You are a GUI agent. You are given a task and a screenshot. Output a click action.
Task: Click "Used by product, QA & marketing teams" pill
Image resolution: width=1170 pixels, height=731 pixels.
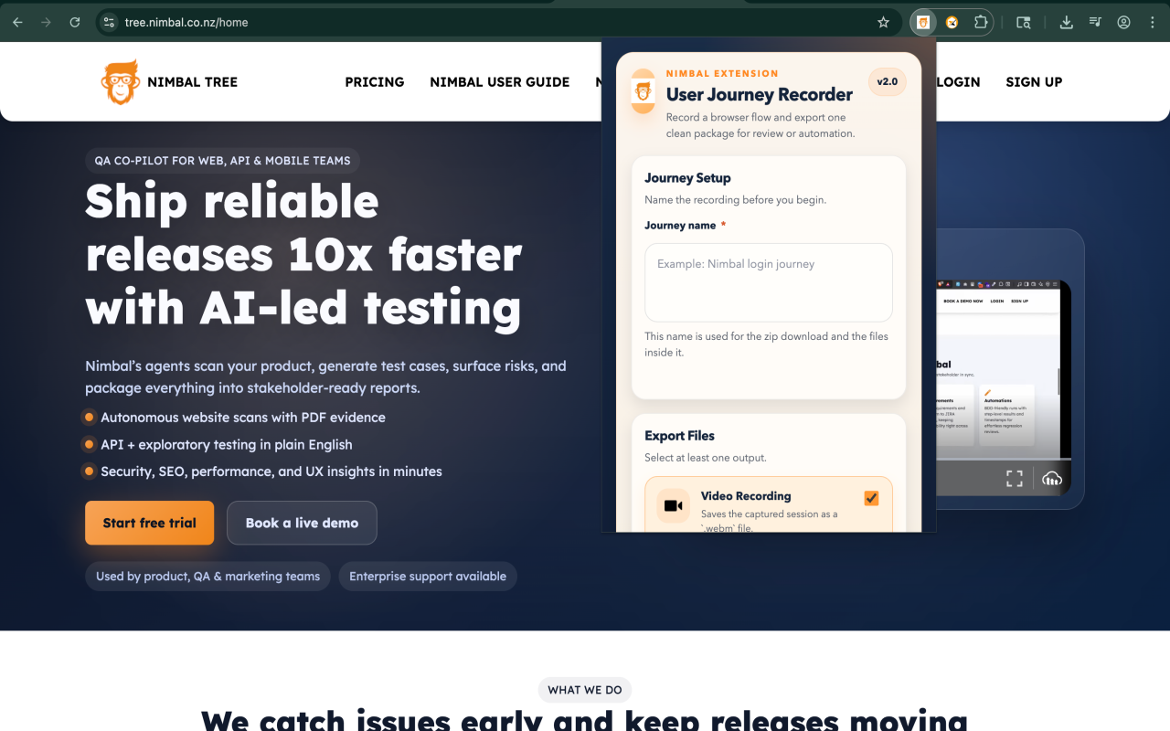[208, 577]
